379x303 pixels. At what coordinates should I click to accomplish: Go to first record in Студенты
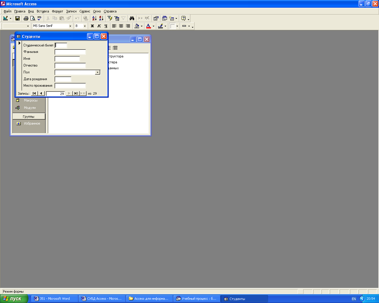point(34,94)
